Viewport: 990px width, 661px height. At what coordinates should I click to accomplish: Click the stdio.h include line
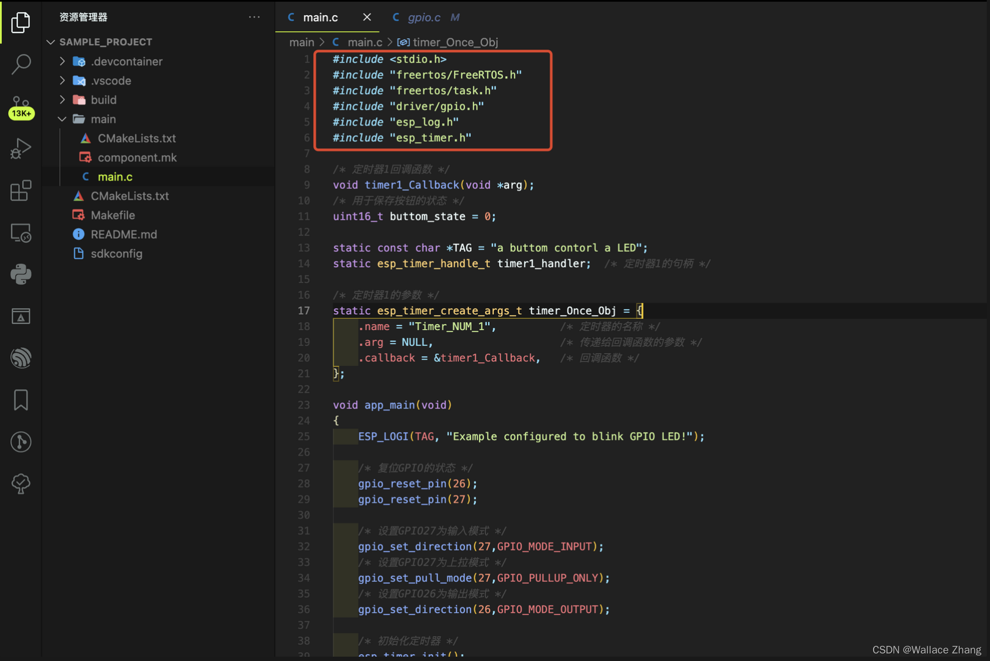pos(390,59)
